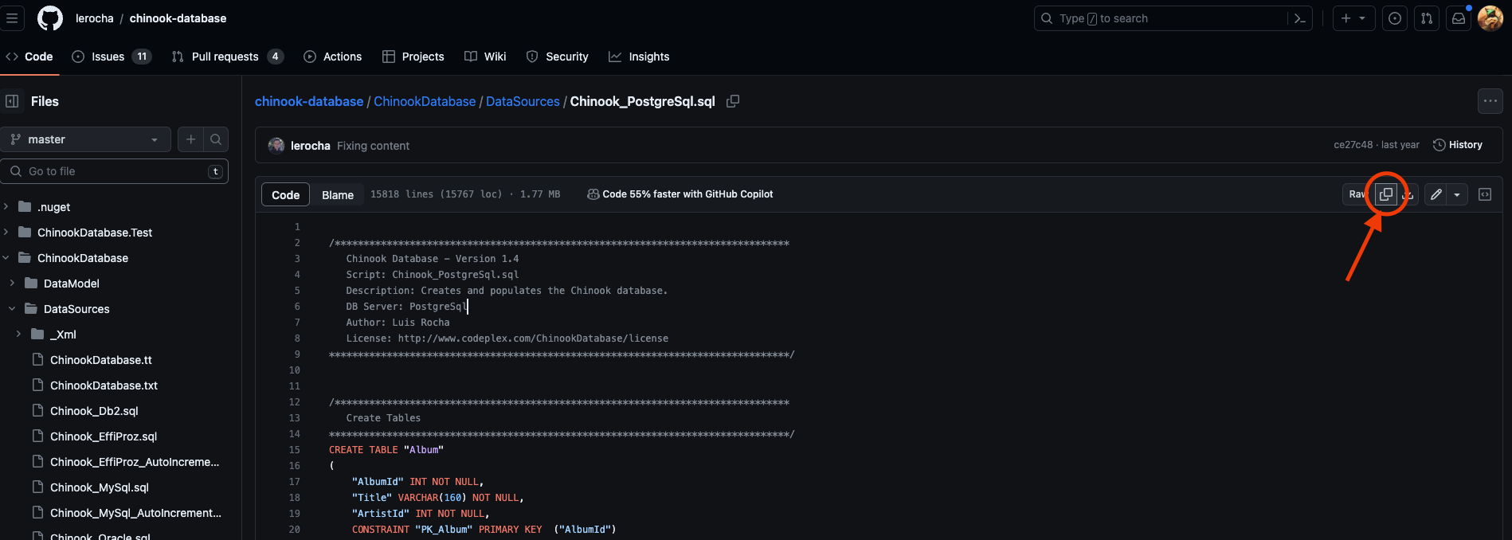Click the History link

[1458, 145]
